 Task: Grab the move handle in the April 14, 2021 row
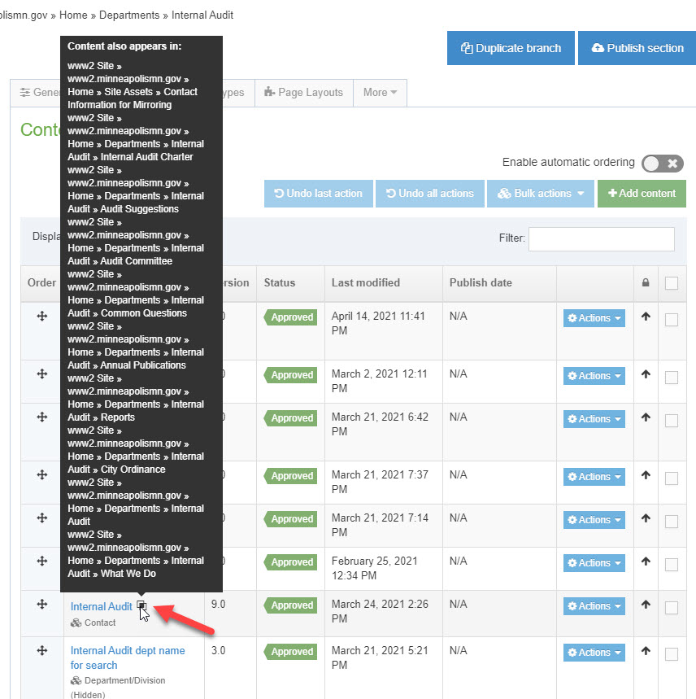click(x=41, y=317)
